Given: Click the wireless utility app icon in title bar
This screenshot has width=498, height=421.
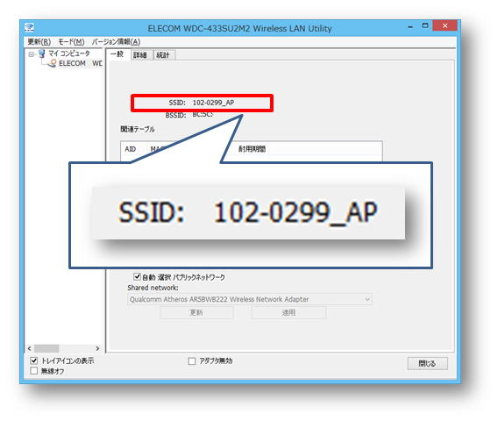Looking at the screenshot, I should (x=30, y=28).
